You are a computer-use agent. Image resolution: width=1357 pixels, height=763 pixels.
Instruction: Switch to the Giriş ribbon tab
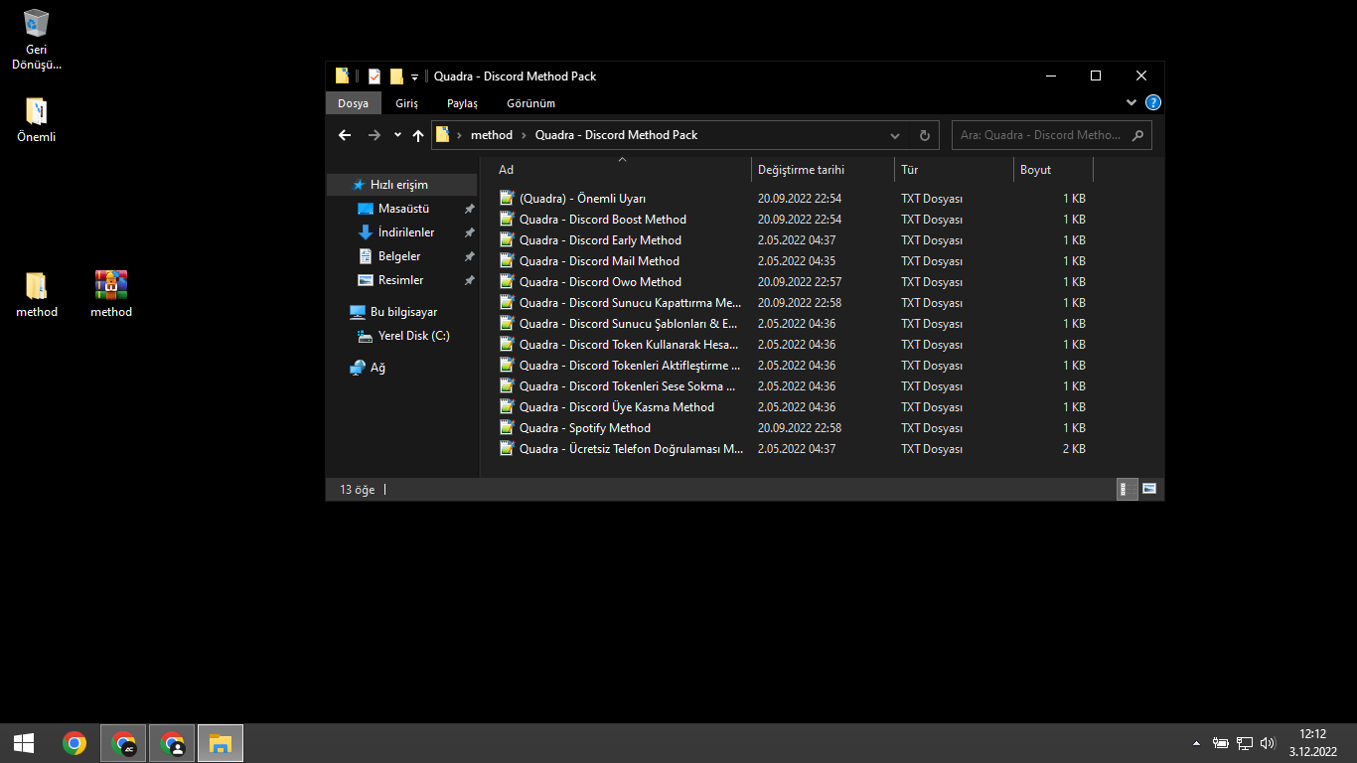(x=406, y=103)
